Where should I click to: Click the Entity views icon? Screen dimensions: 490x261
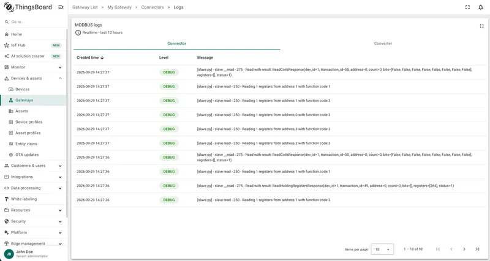click(x=11, y=144)
